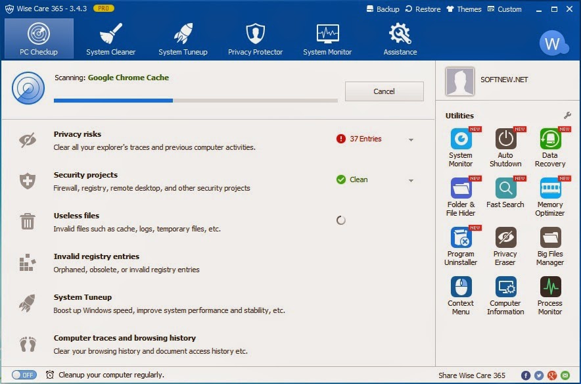581x384 pixels.
Task: Click the Wise Care 365 shield logo
Action: [9, 9]
